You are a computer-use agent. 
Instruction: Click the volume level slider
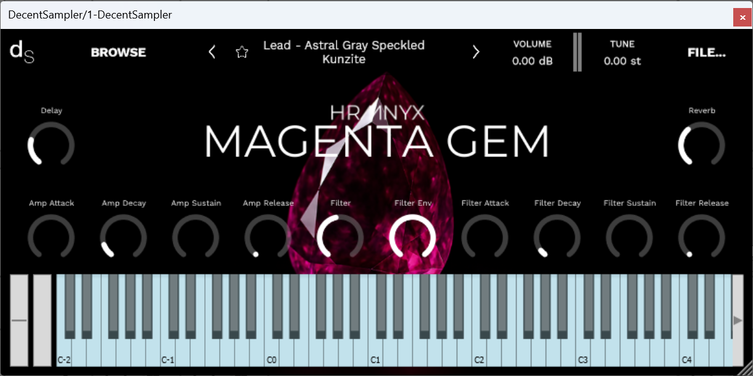[577, 52]
